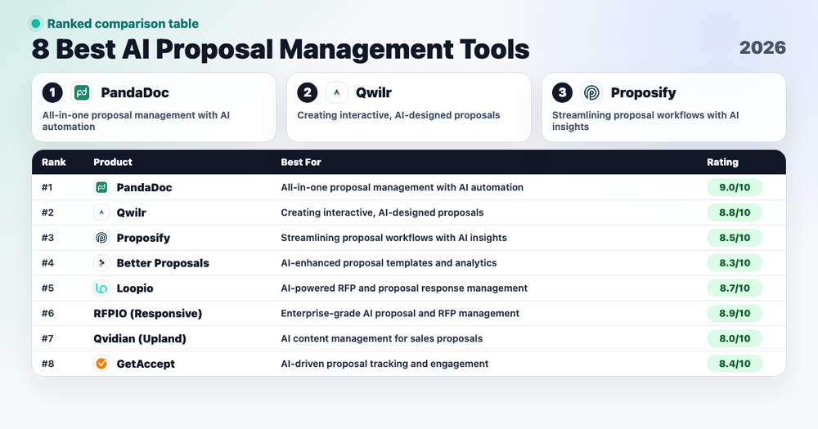Click Qwilr product name in the table

[x=131, y=212]
